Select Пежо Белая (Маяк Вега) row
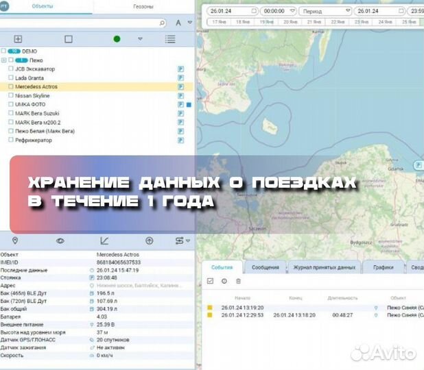This screenshot has width=424, height=370. click(97, 131)
